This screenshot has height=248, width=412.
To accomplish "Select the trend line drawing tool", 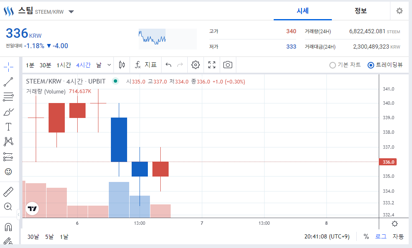I will pos(8,82).
